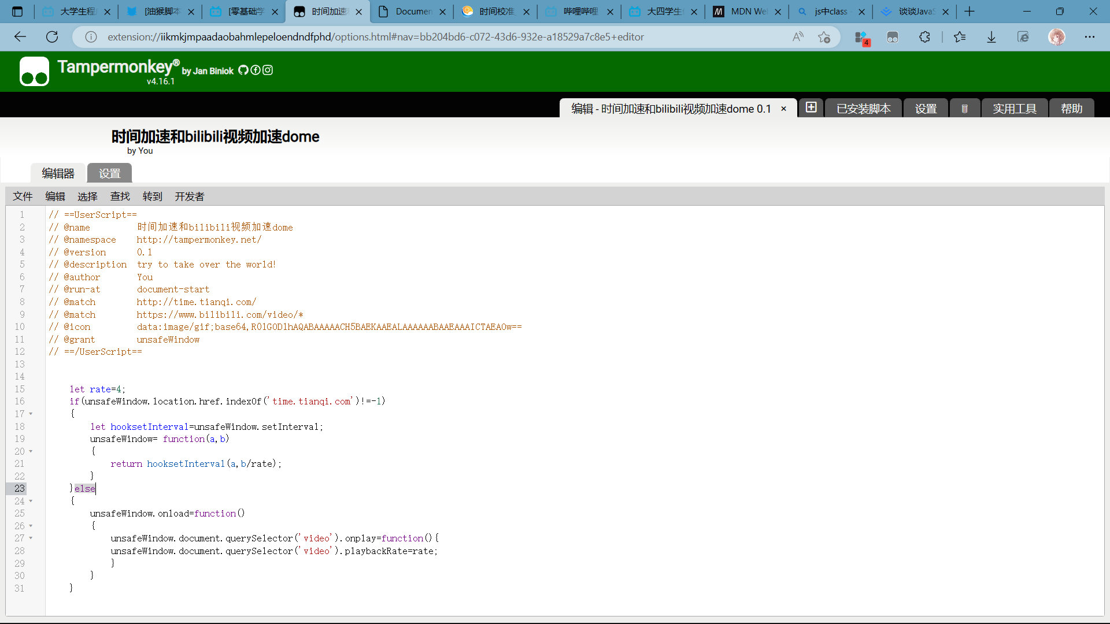Click the settings gear icon
1110x624 pixels.
tap(926, 108)
